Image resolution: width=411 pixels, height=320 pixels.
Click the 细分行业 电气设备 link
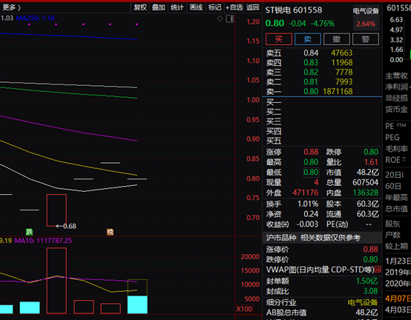tap(363, 303)
